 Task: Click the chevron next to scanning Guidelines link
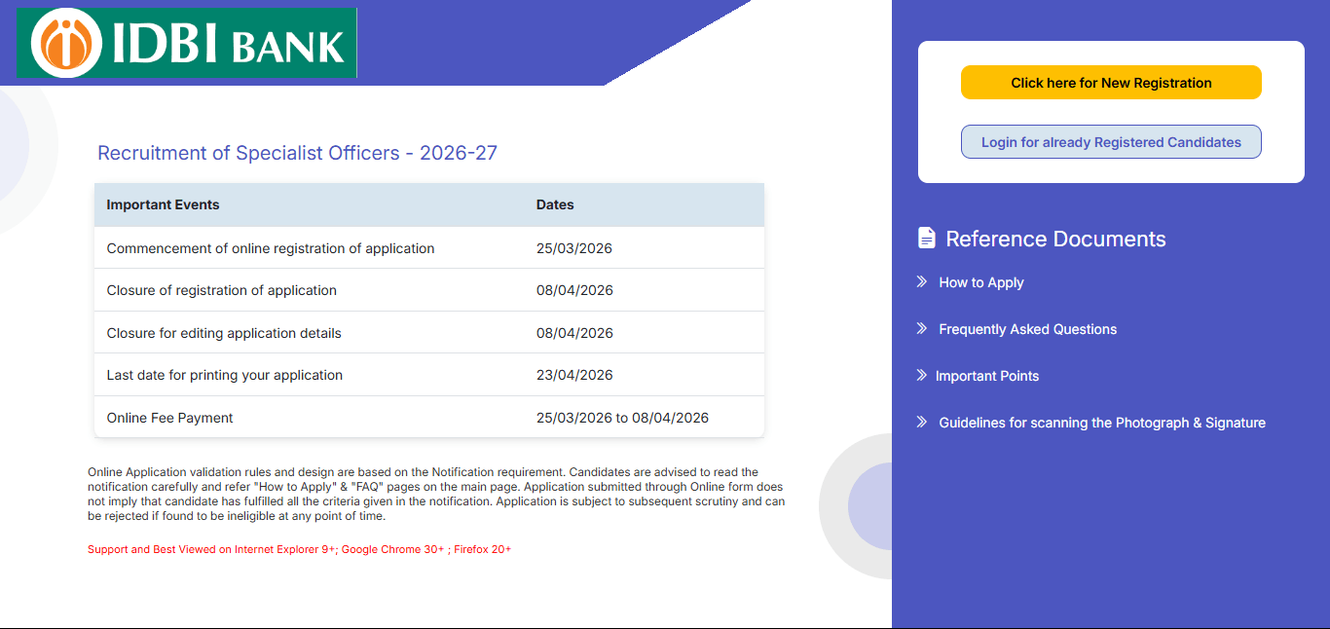pos(919,422)
